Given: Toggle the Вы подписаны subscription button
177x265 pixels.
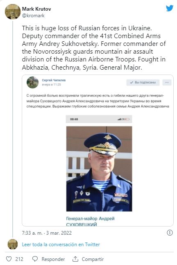Looking at the screenshot, I should tap(143, 82).
